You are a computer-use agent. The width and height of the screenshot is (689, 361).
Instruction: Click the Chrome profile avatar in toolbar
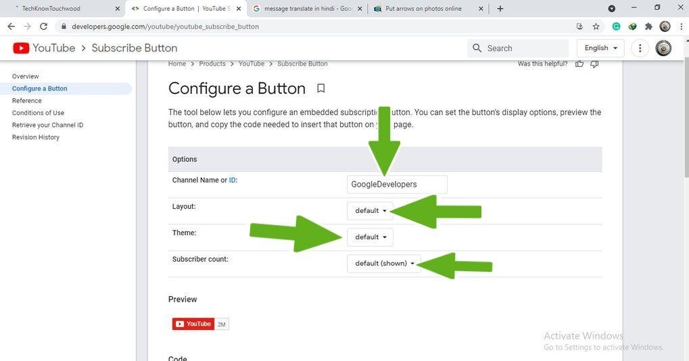coord(665,26)
